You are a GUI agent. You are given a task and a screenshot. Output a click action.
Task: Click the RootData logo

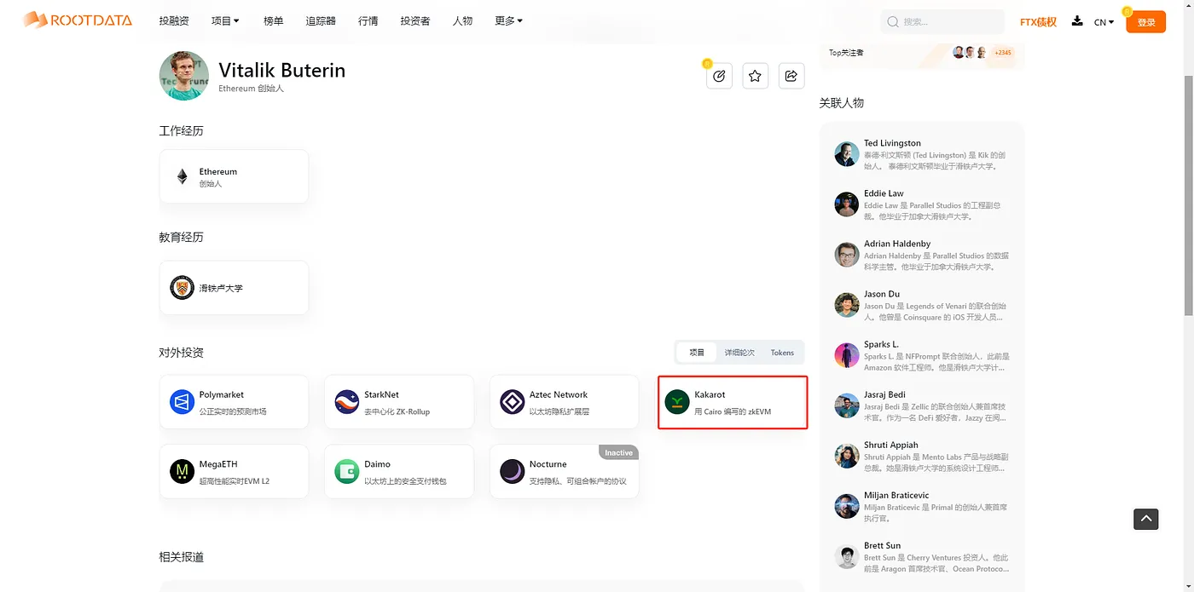pos(77,20)
